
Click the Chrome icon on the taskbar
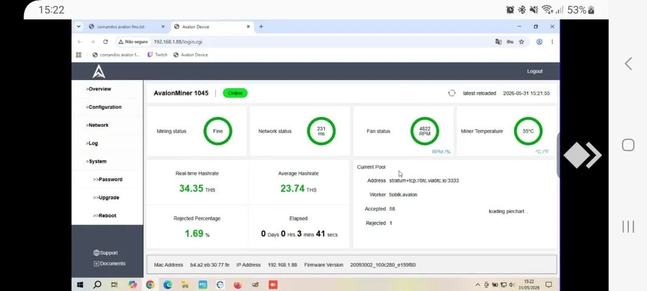[x=150, y=284]
